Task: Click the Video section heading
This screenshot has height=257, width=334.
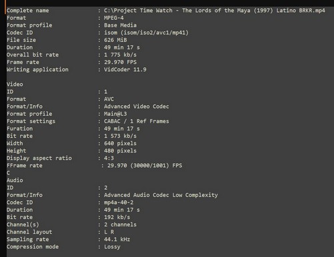Action: pos(15,85)
